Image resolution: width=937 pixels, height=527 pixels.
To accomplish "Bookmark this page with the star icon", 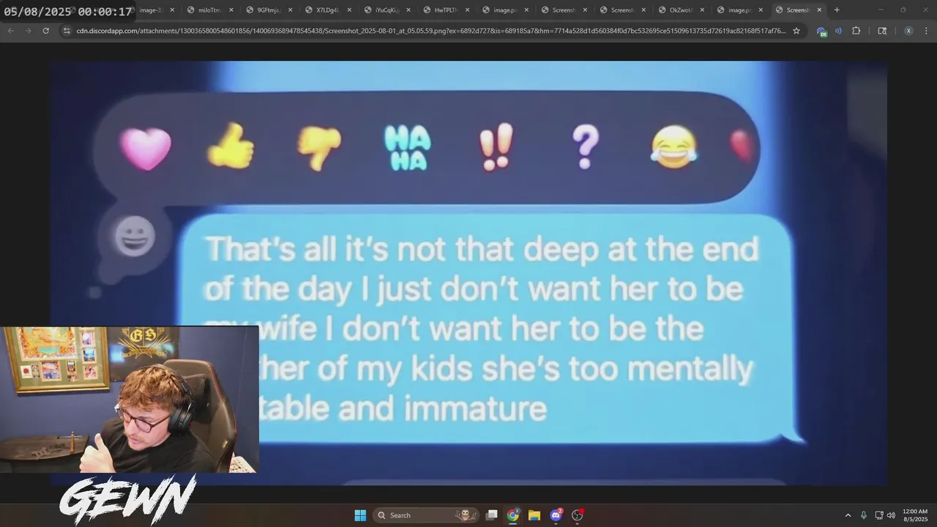I will coord(796,31).
